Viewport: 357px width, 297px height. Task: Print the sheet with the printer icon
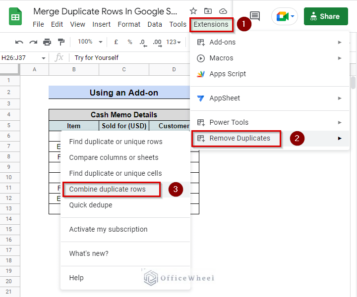(47, 42)
